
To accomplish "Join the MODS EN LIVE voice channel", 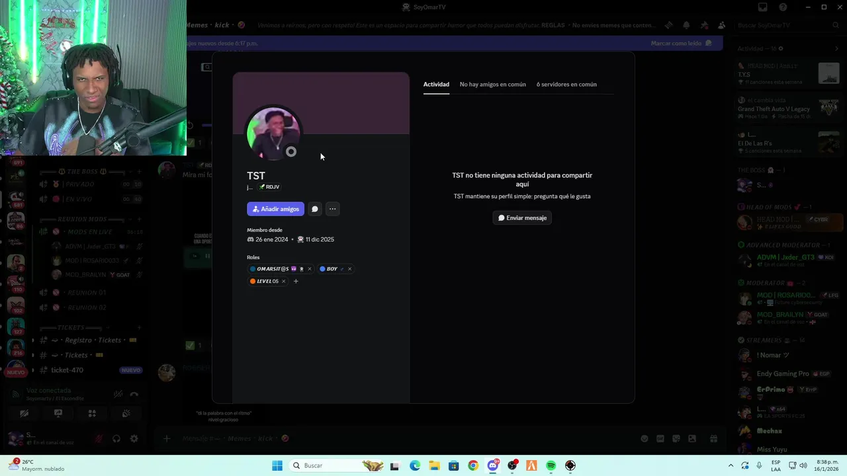I will (x=90, y=232).
